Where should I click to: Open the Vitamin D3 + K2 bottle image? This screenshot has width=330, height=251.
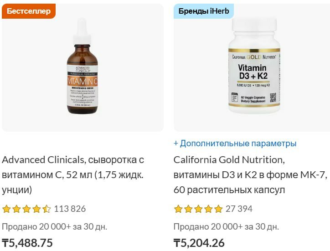pos(254,66)
